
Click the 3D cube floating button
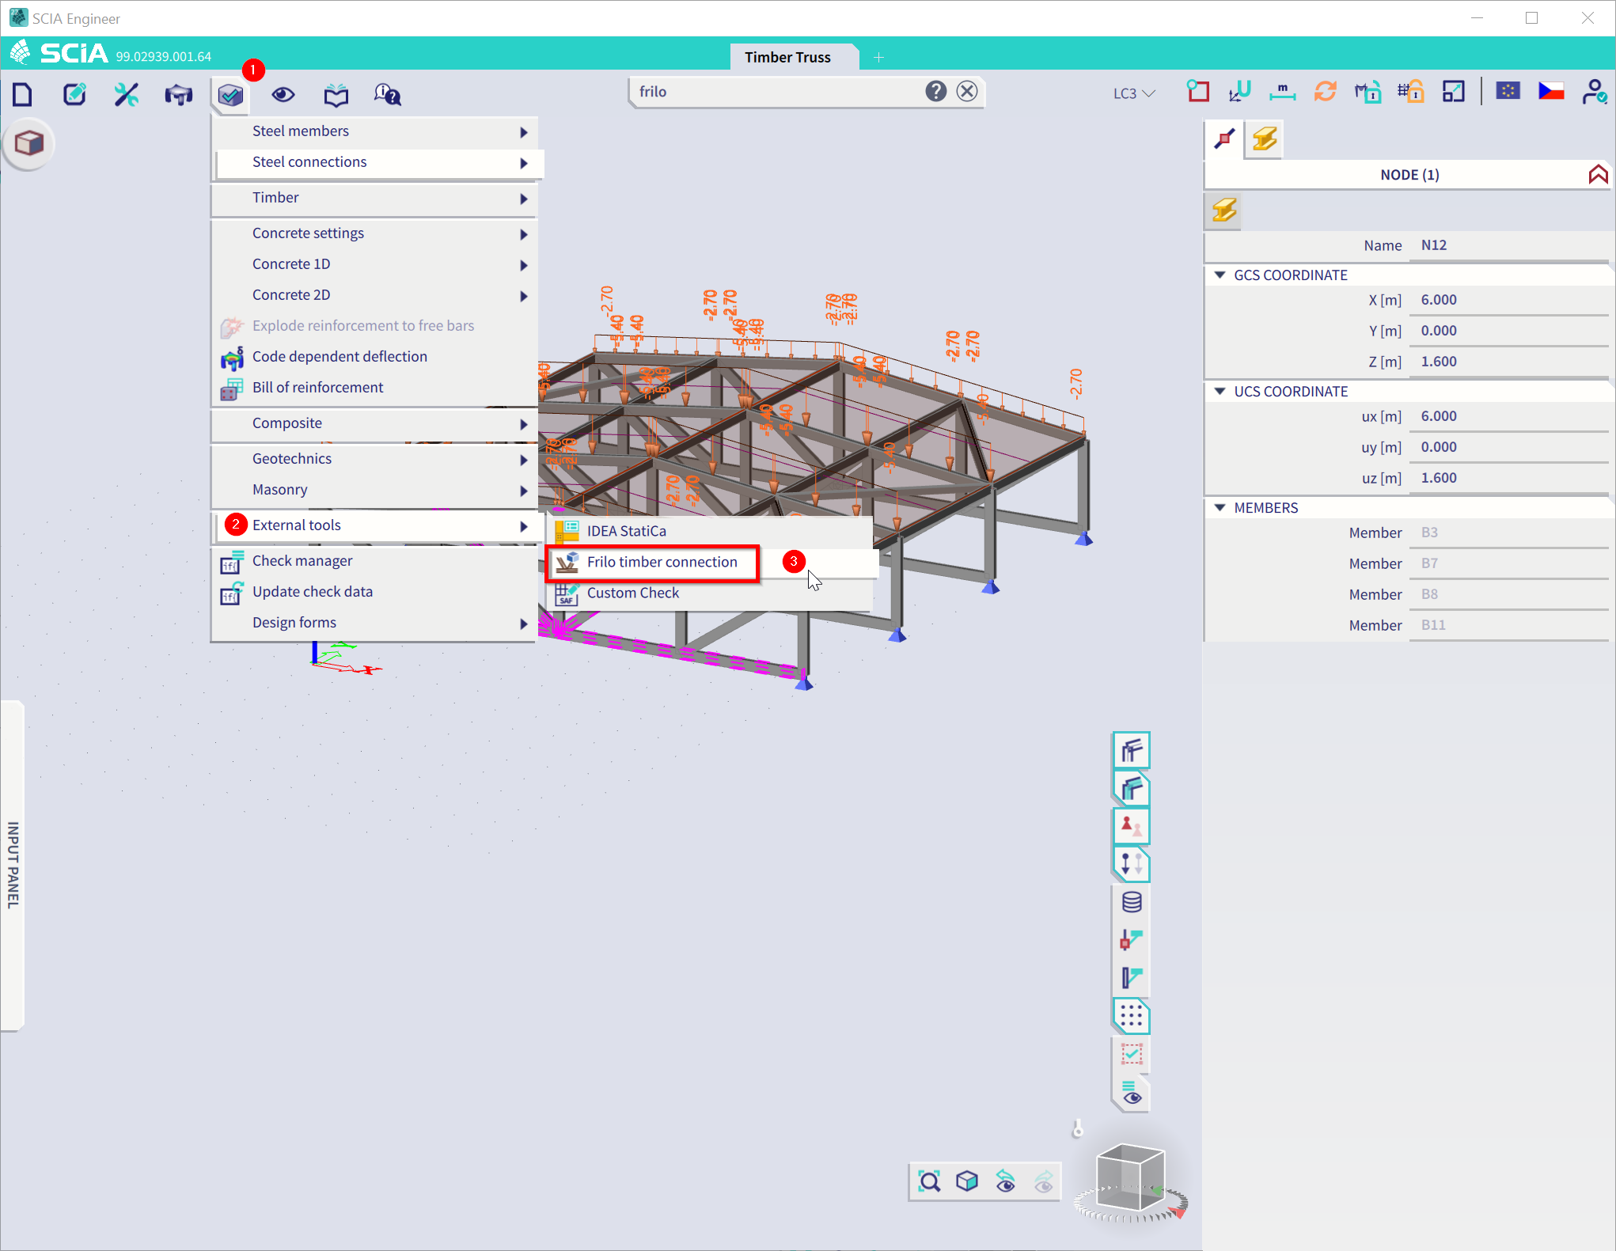(29, 143)
